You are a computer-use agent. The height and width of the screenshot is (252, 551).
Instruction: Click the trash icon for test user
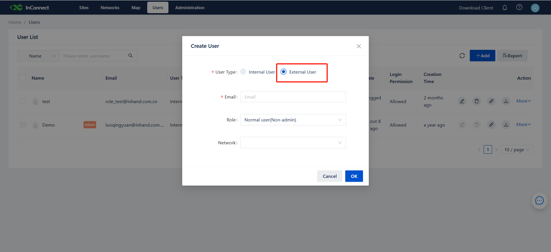point(476,101)
